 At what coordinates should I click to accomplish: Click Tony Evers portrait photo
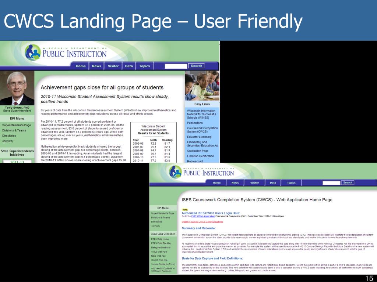[17, 88]
